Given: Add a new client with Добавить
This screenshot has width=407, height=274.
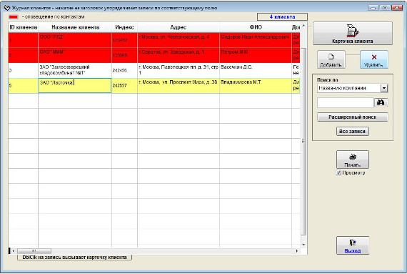Looking at the screenshot, I should (x=331, y=59).
